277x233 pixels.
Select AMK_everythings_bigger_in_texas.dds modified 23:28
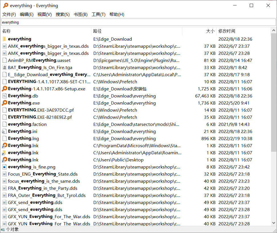(48, 53)
